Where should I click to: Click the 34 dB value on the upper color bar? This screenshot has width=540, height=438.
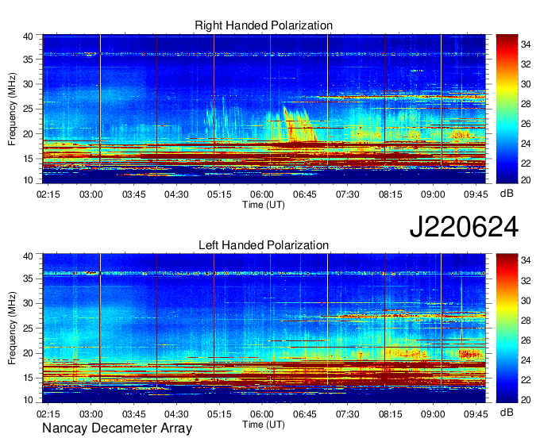tap(526, 44)
